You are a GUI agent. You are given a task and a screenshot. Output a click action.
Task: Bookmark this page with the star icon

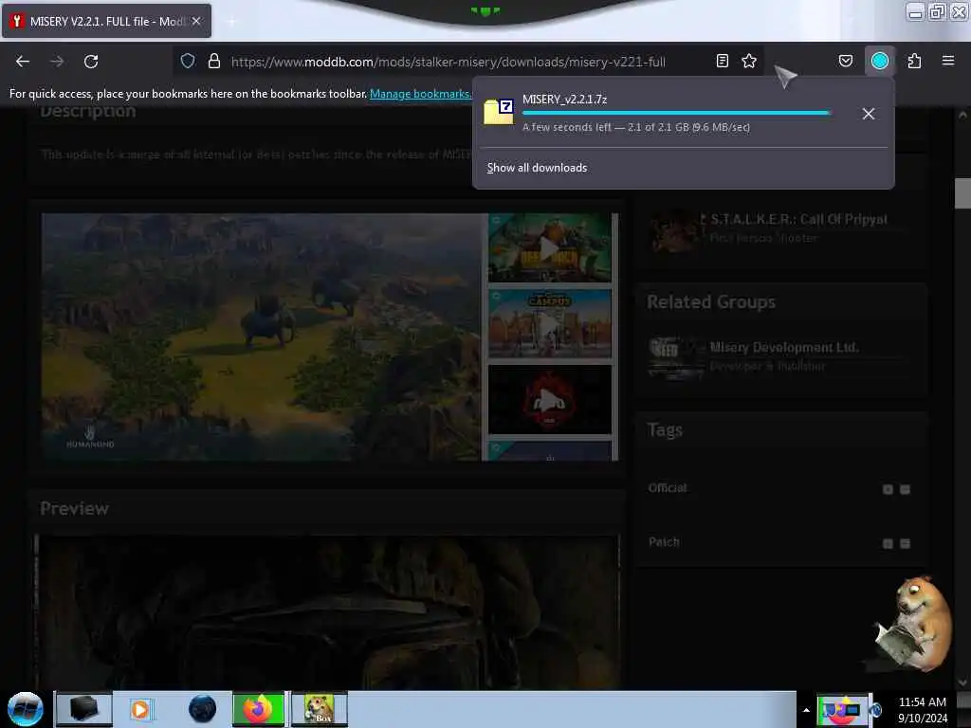click(x=749, y=61)
